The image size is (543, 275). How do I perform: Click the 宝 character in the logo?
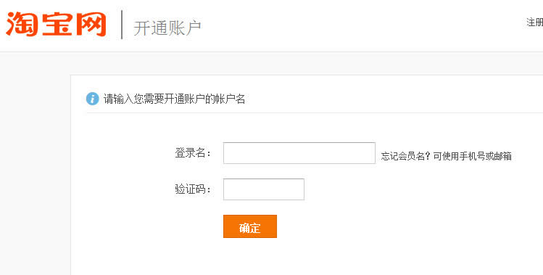(x=56, y=24)
